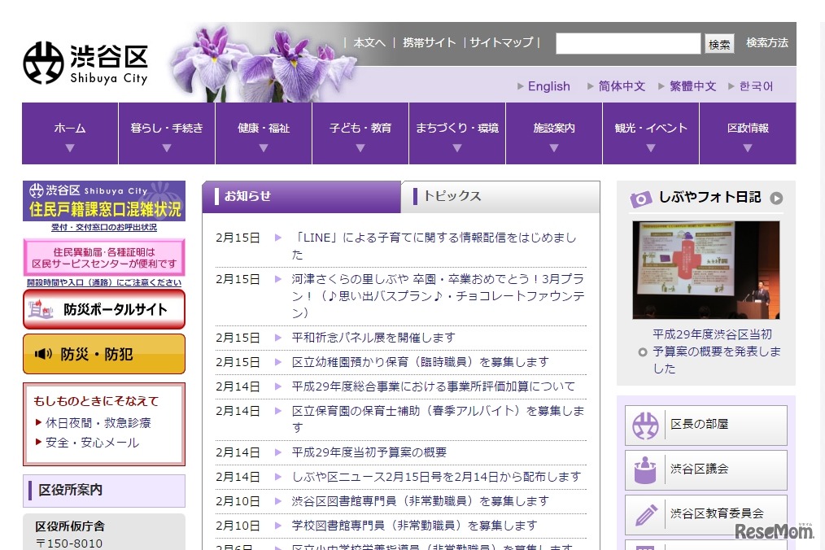Expand the 子ども・教育 navigation menu
Image resolution: width=825 pixels, height=550 pixels.
click(360, 134)
